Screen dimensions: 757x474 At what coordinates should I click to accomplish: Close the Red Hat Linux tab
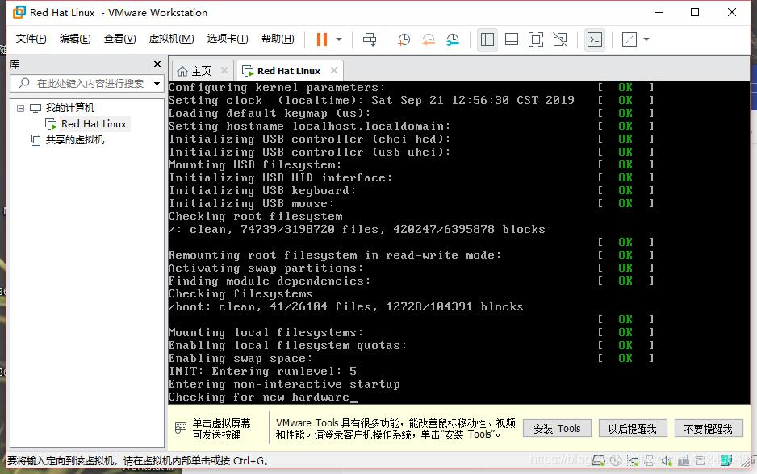point(333,70)
